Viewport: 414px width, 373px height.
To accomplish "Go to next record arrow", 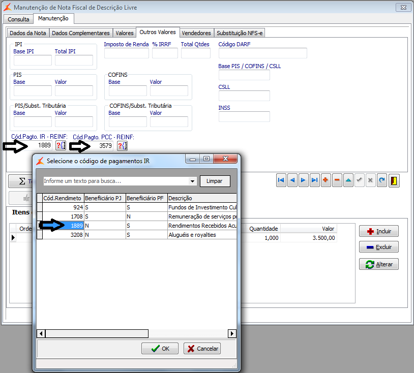I will [303, 180].
